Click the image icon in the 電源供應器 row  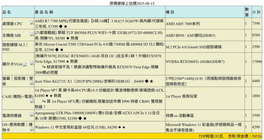32,115
